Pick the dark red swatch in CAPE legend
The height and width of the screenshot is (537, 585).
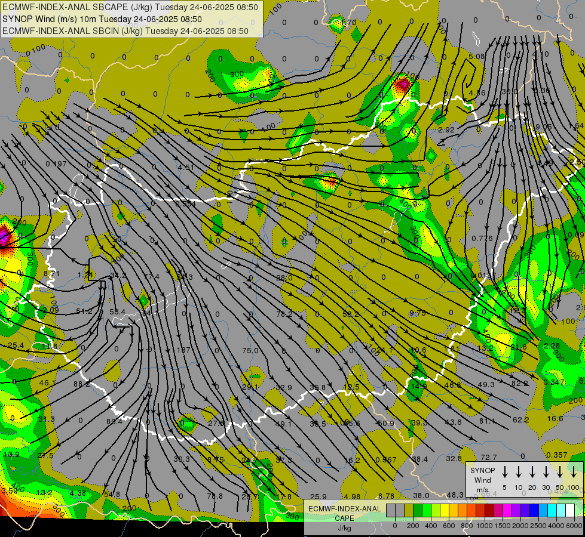[489, 511]
